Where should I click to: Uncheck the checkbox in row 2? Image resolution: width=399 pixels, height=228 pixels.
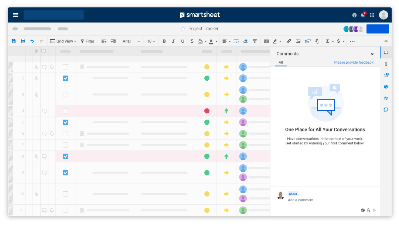pos(65,78)
